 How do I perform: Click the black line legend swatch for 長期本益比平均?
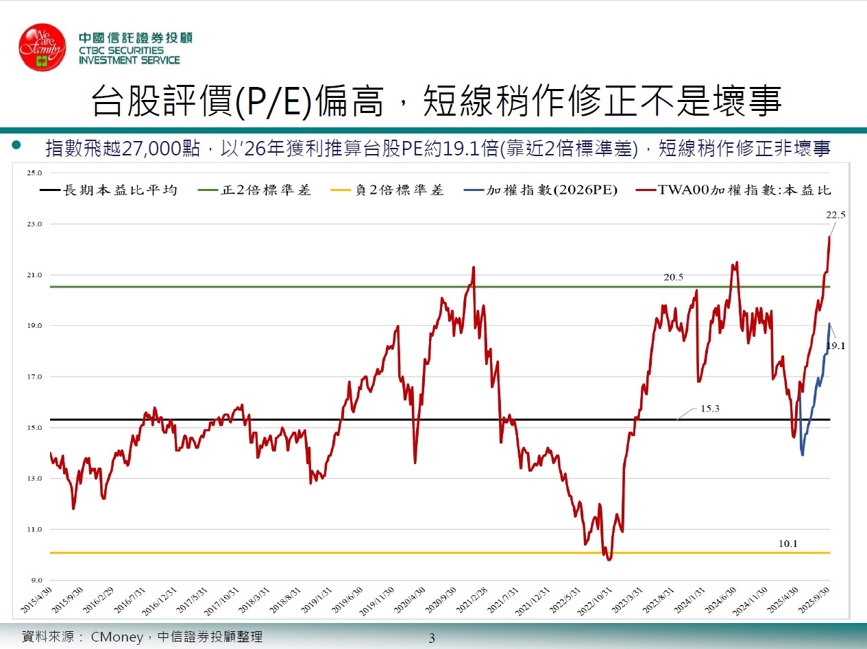[50, 190]
